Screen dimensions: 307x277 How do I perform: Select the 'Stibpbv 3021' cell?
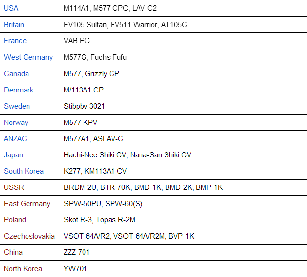click(x=183, y=106)
